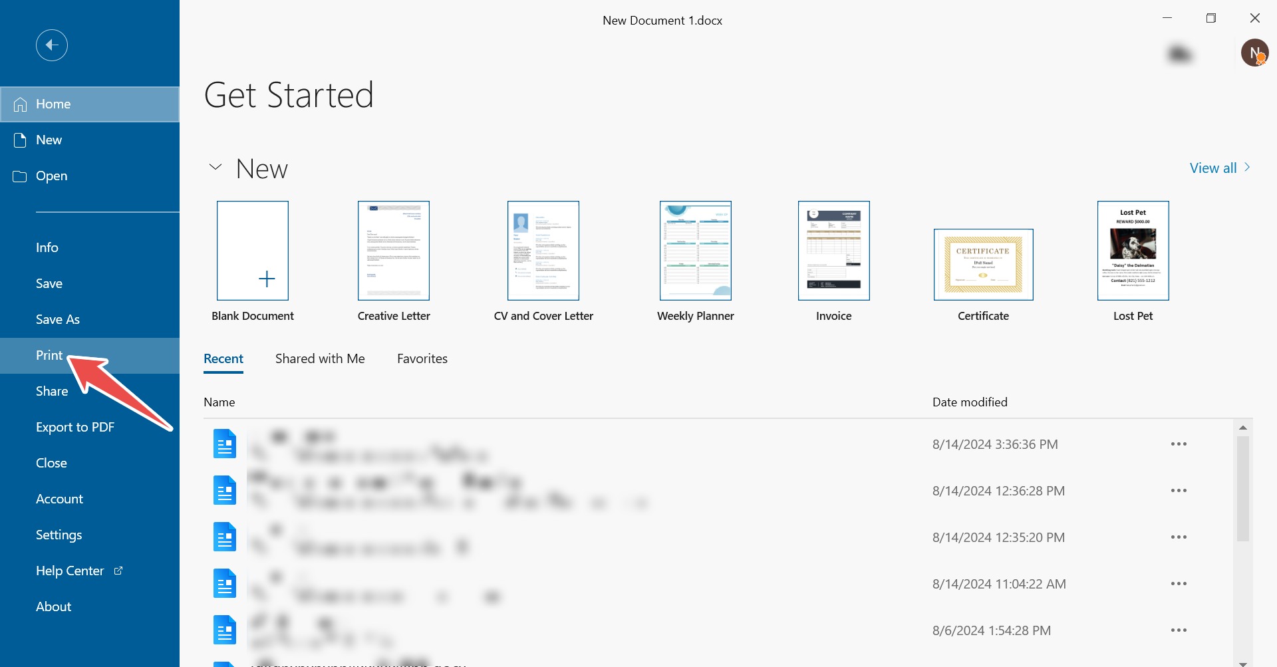Open the Certificate template thumbnail
Screen dimensions: 1277x667
point(983,264)
